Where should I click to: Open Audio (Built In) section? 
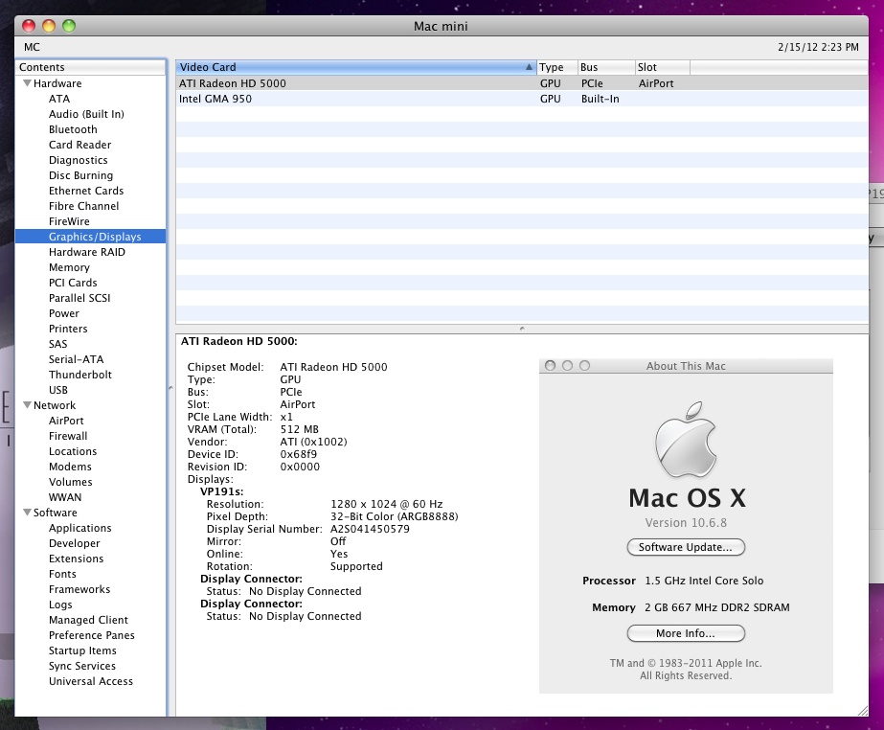(86, 114)
